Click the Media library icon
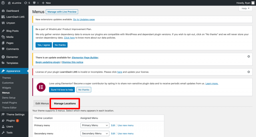Image resolution: width=256 pixels, height=137 pixels. [3, 37]
